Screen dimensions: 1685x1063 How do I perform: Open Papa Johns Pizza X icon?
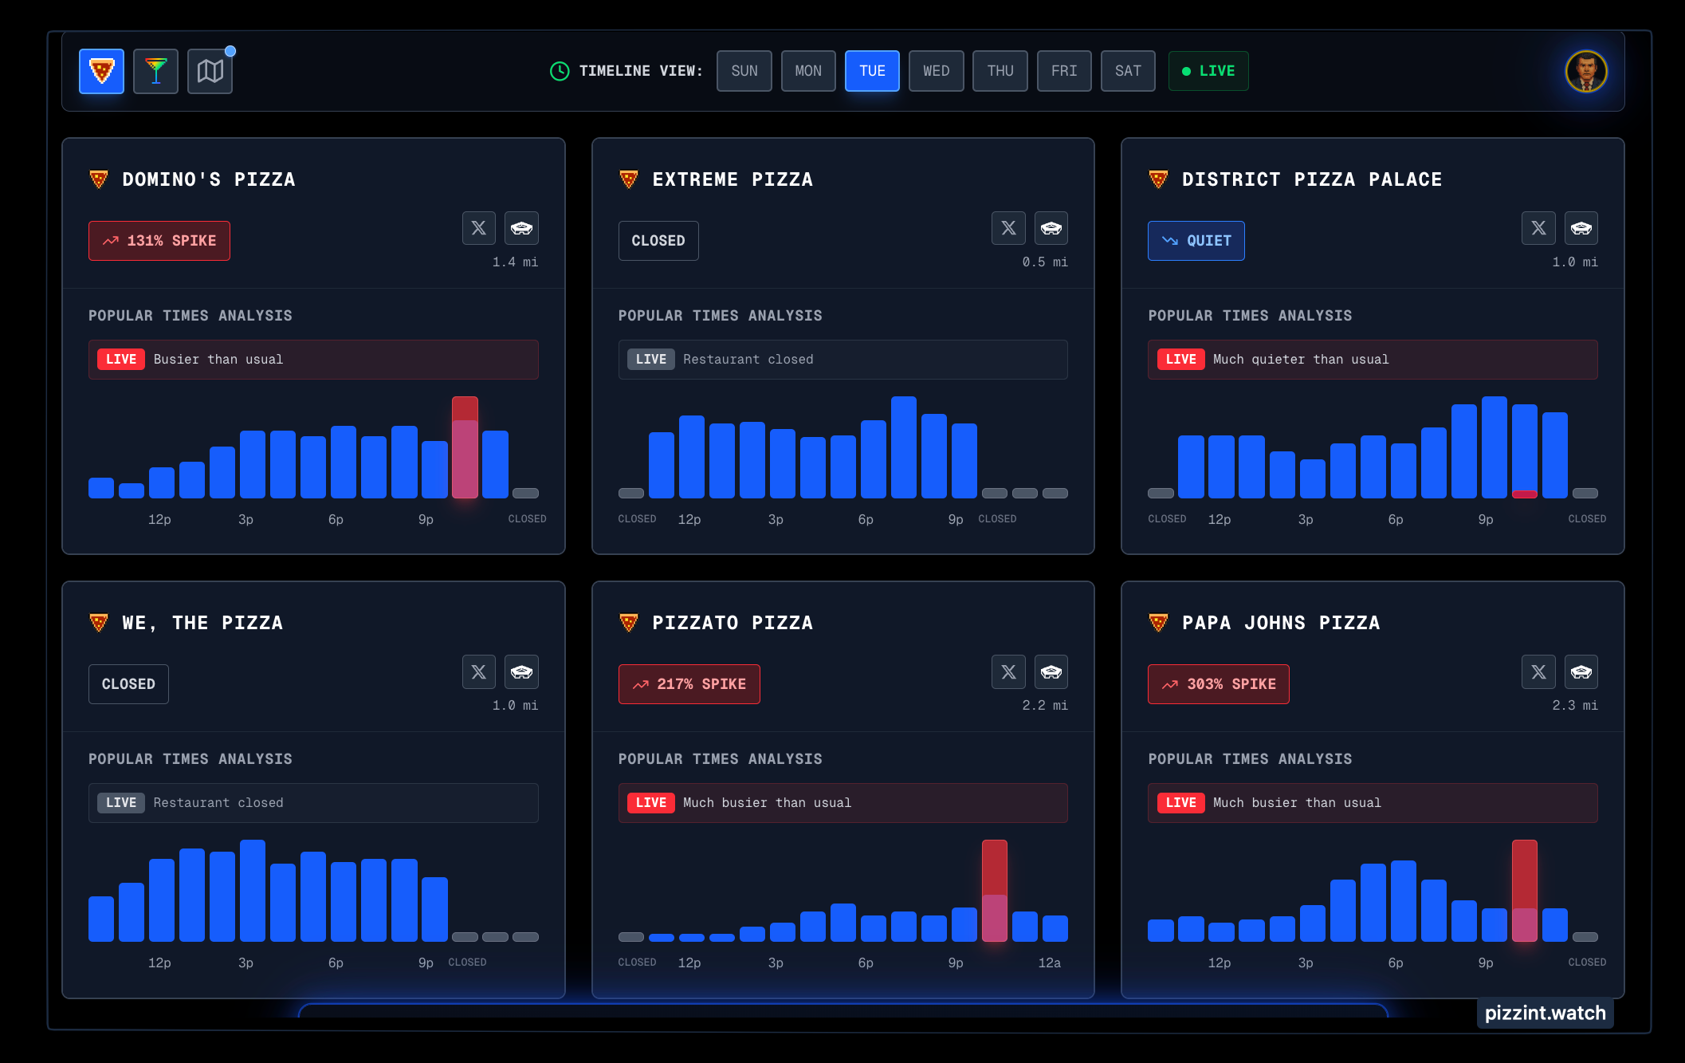[x=1538, y=671]
